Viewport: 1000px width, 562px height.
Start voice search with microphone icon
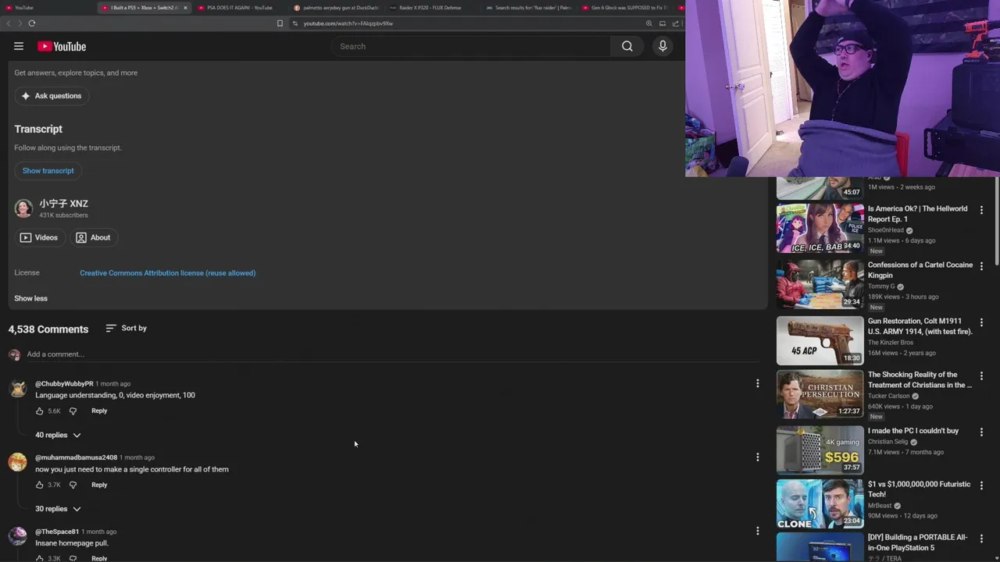tap(662, 46)
